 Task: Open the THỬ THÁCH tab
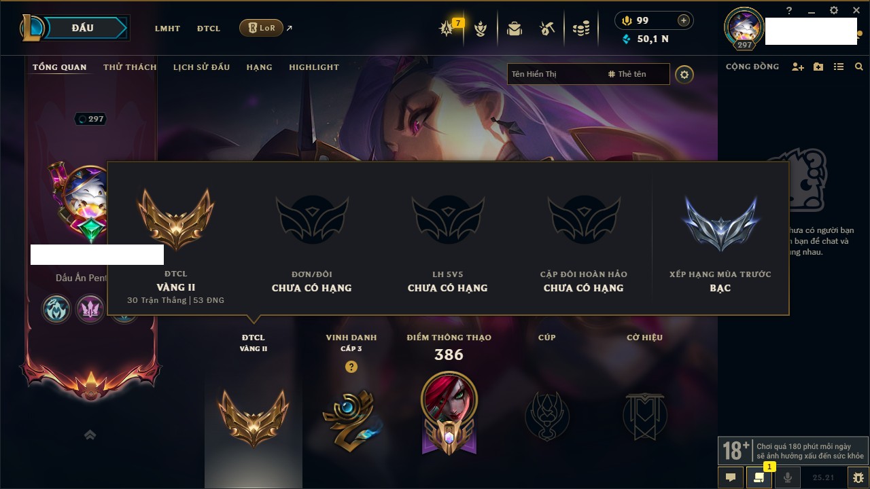[130, 67]
